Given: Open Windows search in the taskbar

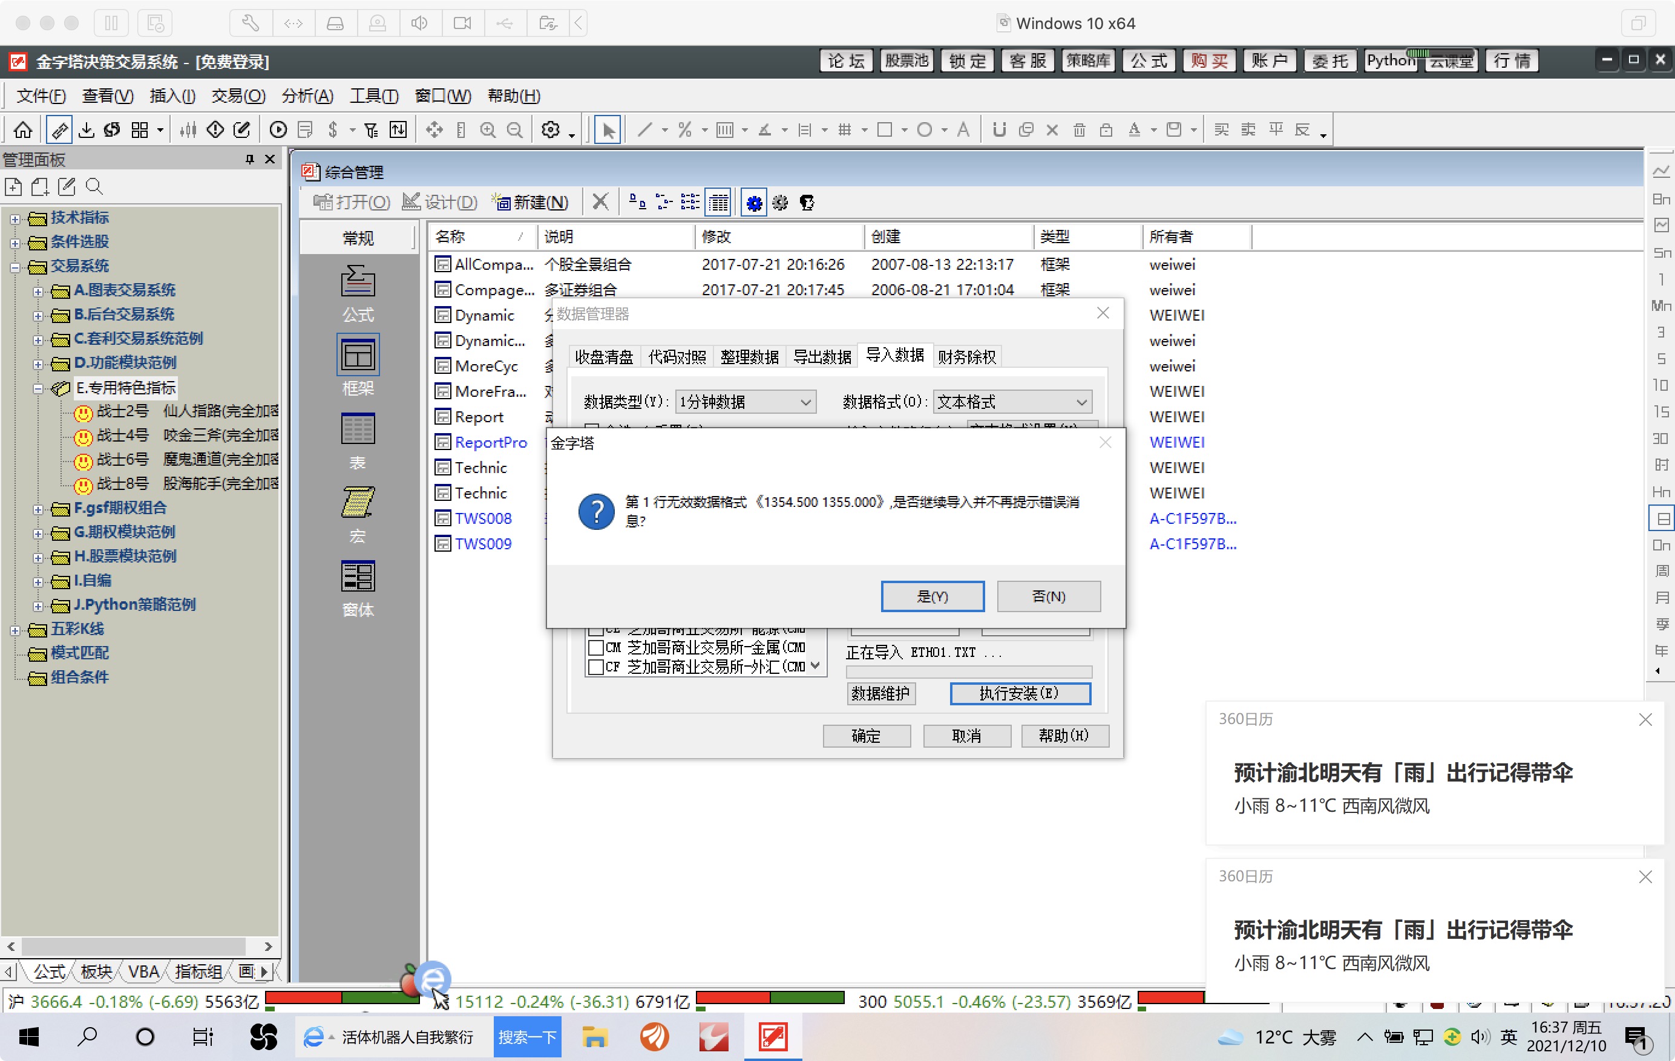Looking at the screenshot, I should [87, 1037].
